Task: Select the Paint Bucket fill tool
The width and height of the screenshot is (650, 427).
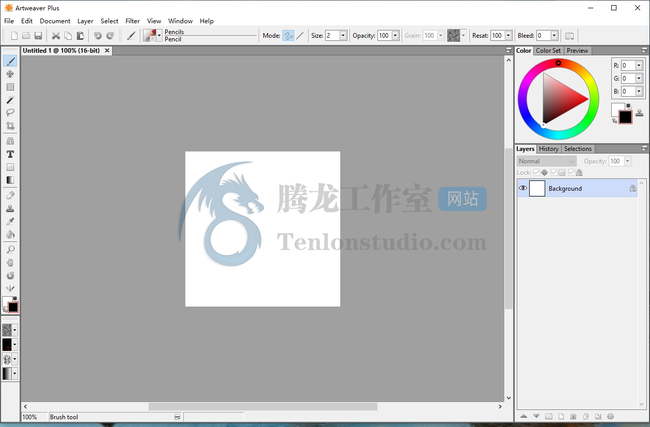Action: point(10,234)
